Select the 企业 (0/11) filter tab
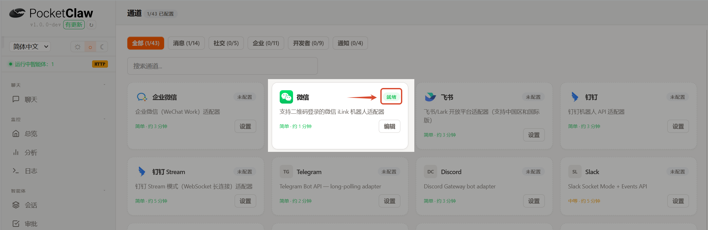 click(266, 43)
